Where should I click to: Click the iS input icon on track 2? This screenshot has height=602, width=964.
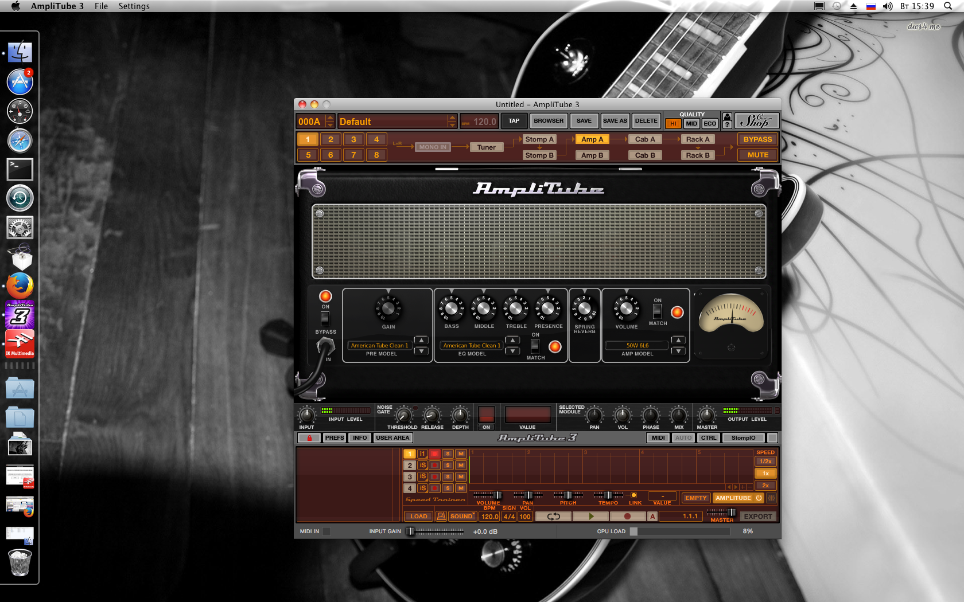(x=422, y=465)
